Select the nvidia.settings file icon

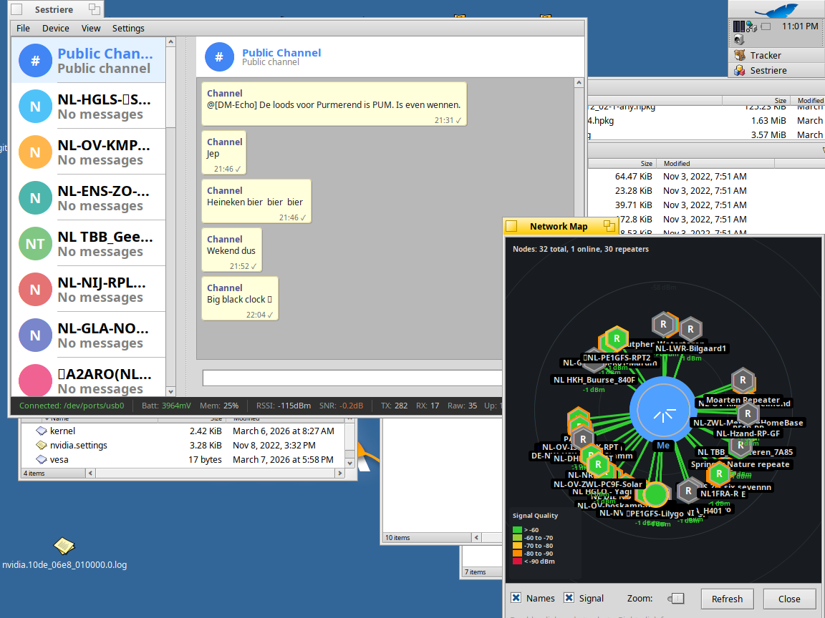42,445
